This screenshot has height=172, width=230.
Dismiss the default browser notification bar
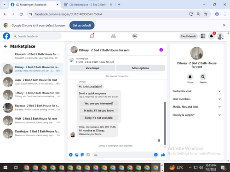(x=224, y=25)
